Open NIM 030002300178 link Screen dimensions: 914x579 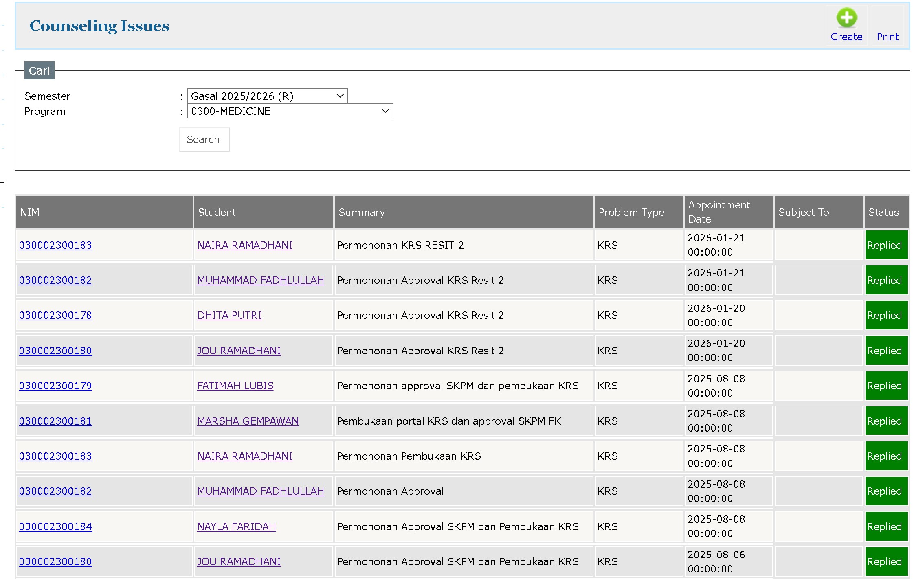click(x=55, y=315)
